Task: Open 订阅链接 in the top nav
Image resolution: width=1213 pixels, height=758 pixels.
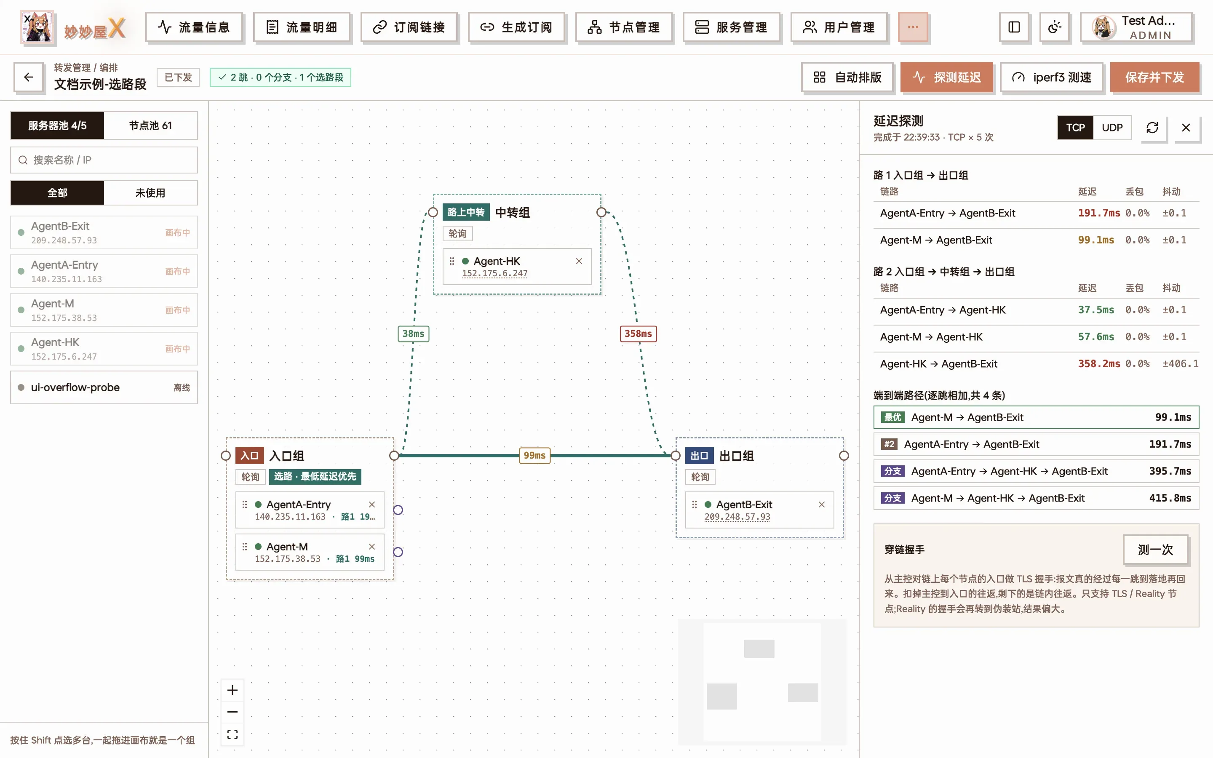Action: point(409,27)
